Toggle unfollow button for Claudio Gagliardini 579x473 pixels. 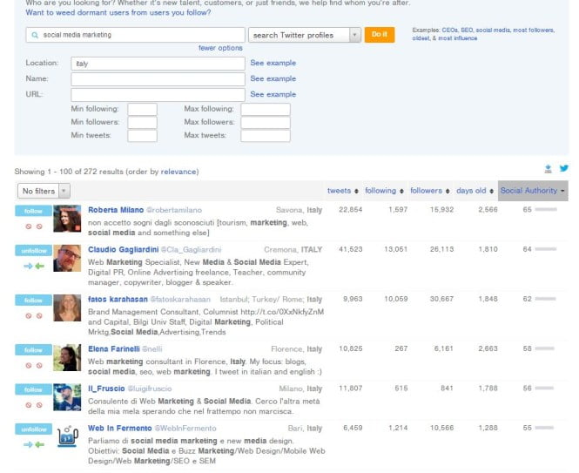[x=33, y=251]
